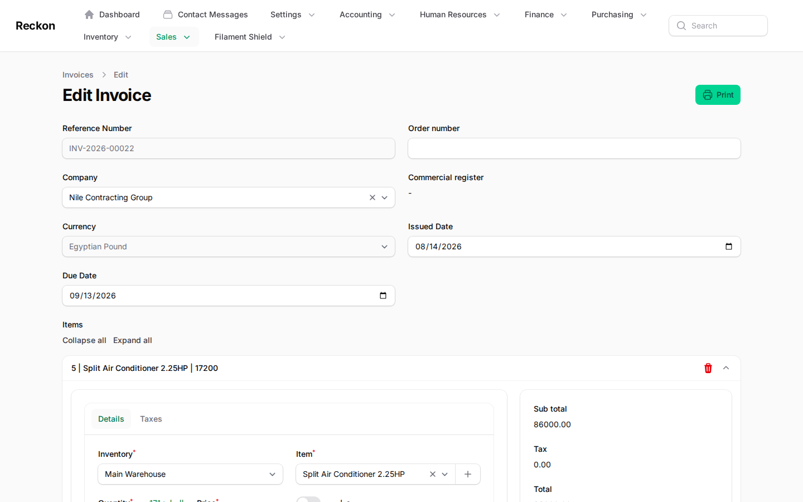Click Expand all items link
Viewport: 803px width, 502px height.
point(133,340)
